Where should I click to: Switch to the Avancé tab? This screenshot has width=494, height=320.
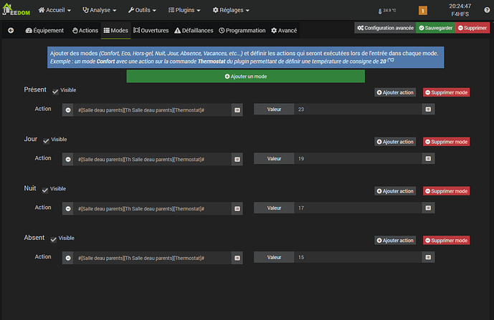coord(284,31)
